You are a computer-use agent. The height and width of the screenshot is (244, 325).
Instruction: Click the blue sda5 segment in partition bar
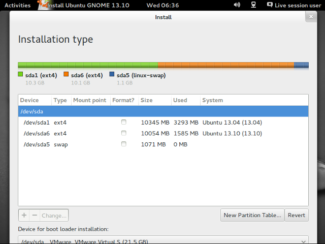pos(301,65)
